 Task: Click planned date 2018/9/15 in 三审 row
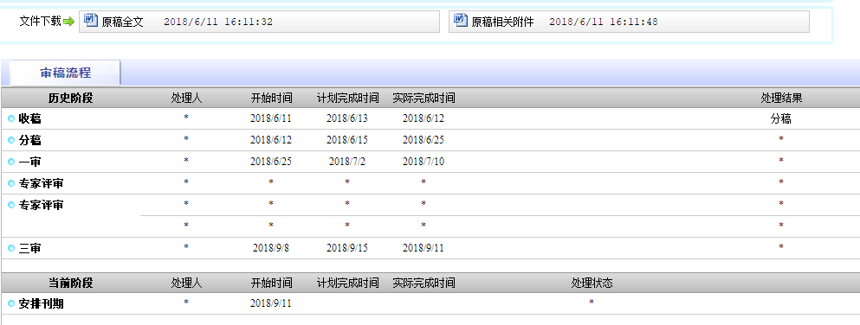tap(347, 248)
